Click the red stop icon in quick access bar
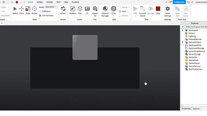207x116 pixels. (17, 2)
